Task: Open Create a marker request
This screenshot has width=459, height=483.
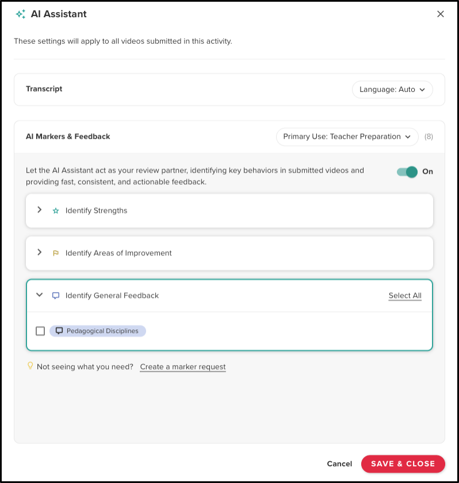Action: (182, 366)
